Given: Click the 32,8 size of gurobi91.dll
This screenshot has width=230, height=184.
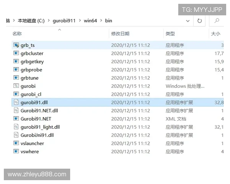Looking at the screenshot, I should (x=219, y=103).
